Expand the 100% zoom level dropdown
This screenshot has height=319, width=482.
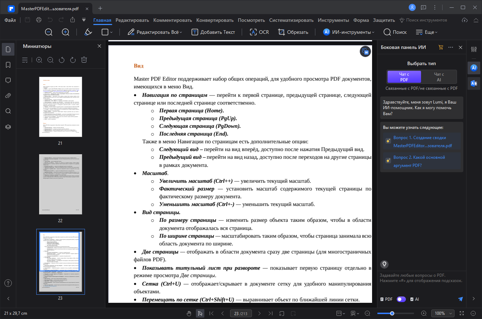coord(442,313)
